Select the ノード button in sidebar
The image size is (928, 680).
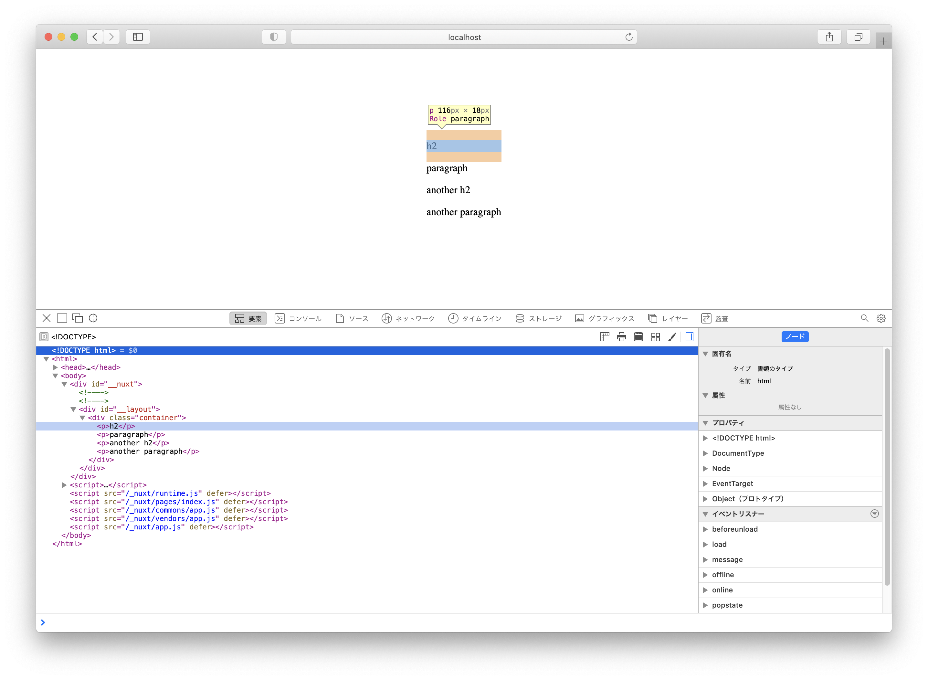pyautogui.click(x=795, y=337)
